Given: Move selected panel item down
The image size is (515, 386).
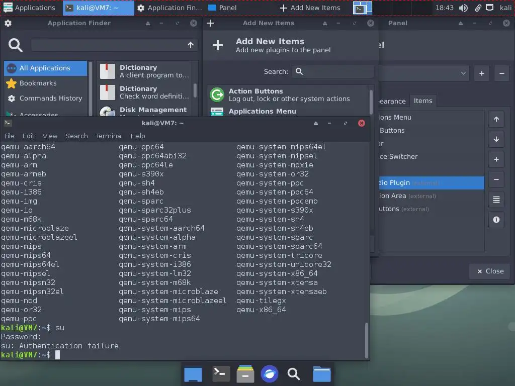Looking at the screenshot, I should point(496,139).
